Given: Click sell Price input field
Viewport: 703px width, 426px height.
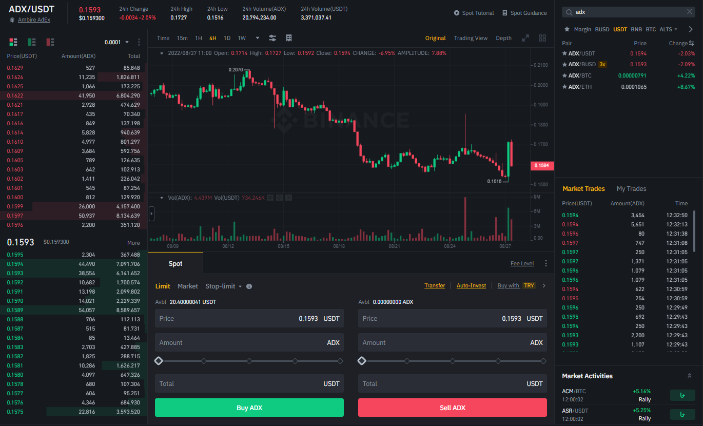Looking at the screenshot, I should [453, 318].
